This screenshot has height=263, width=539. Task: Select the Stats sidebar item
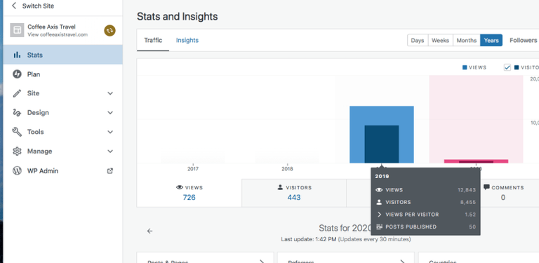63,55
